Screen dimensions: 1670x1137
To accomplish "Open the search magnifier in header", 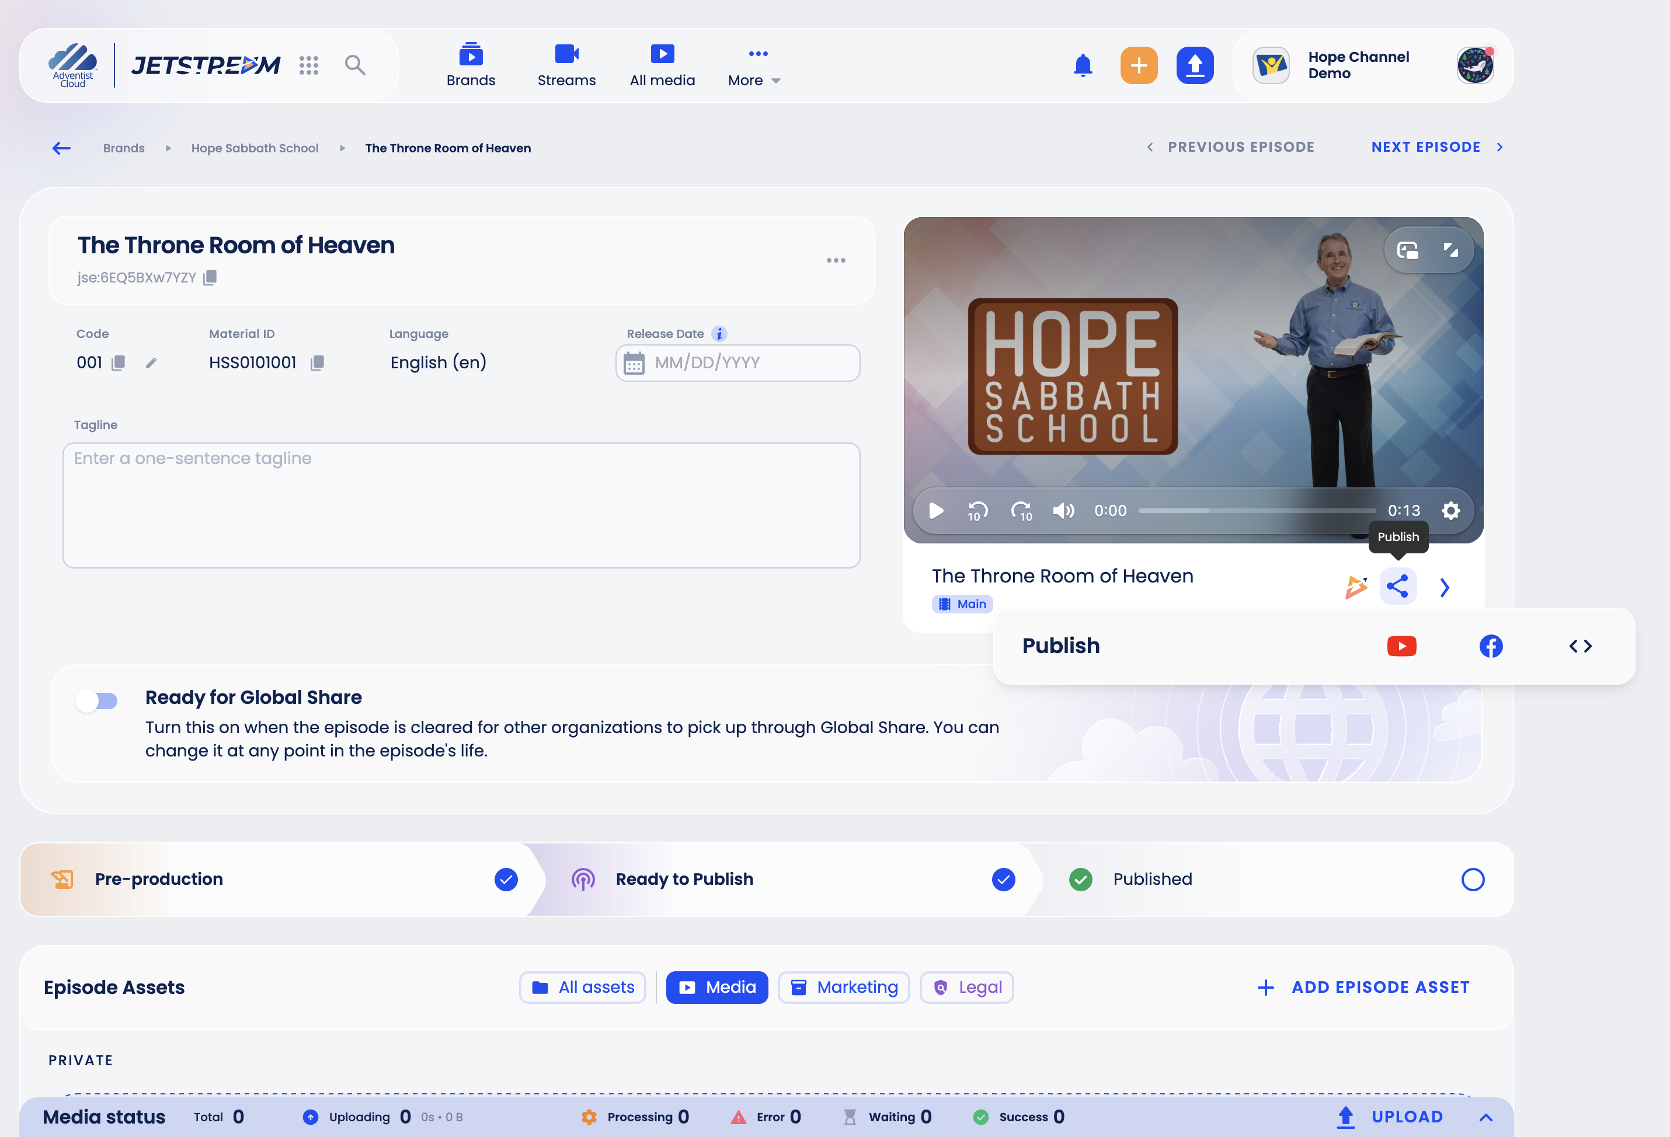I will tap(355, 65).
